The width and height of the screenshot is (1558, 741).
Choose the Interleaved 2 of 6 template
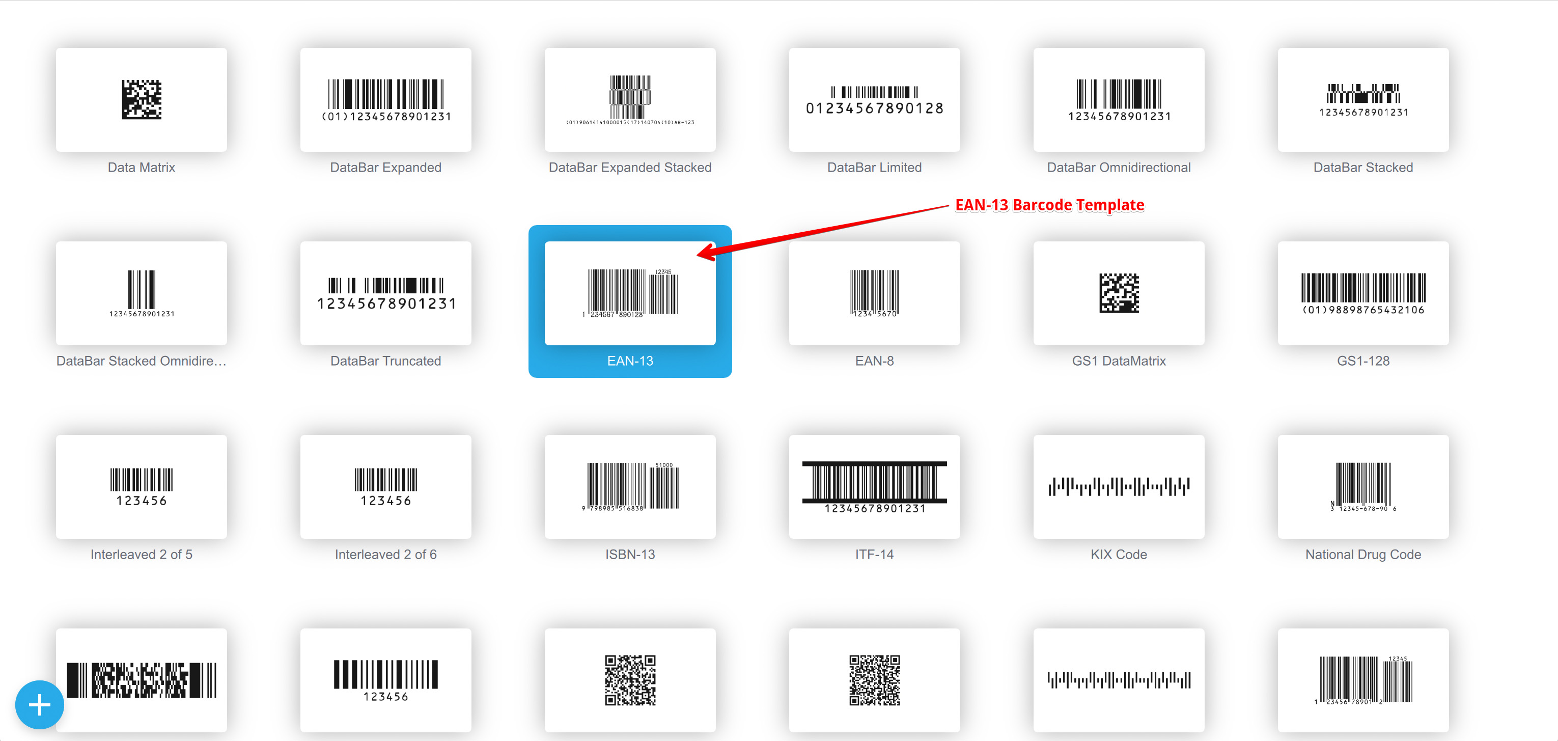(x=385, y=487)
